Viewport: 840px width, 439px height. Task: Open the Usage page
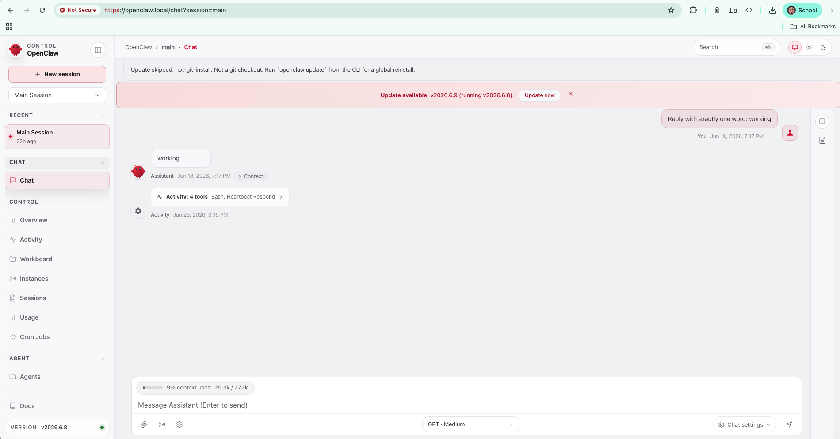(57, 317)
